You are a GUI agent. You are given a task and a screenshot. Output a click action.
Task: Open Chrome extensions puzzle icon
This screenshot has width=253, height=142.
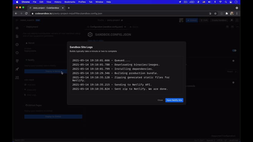tap(226, 13)
